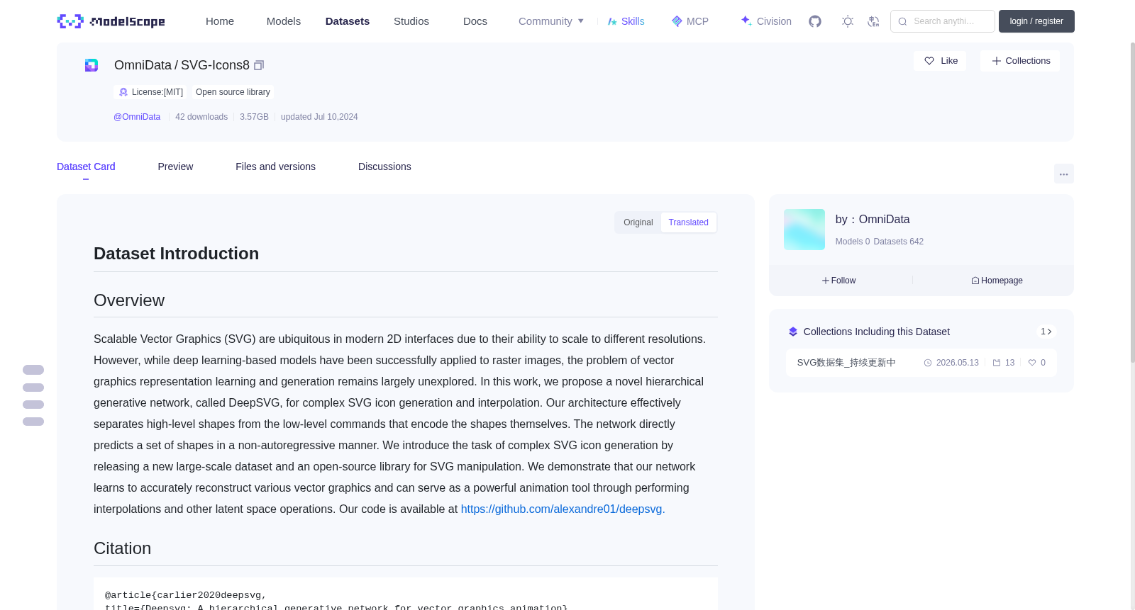The width and height of the screenshot is (1135, 610).
Task: Expand the Community dropdown menu
Action: point(551,21)
